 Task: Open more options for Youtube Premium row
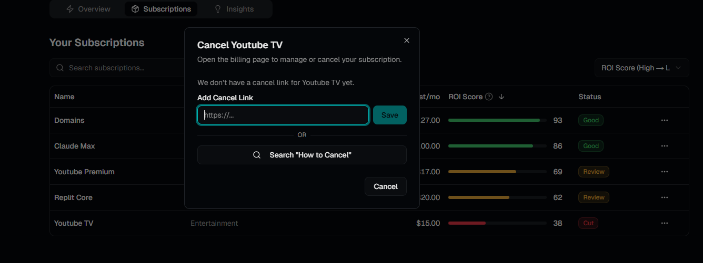click(665, 172)
